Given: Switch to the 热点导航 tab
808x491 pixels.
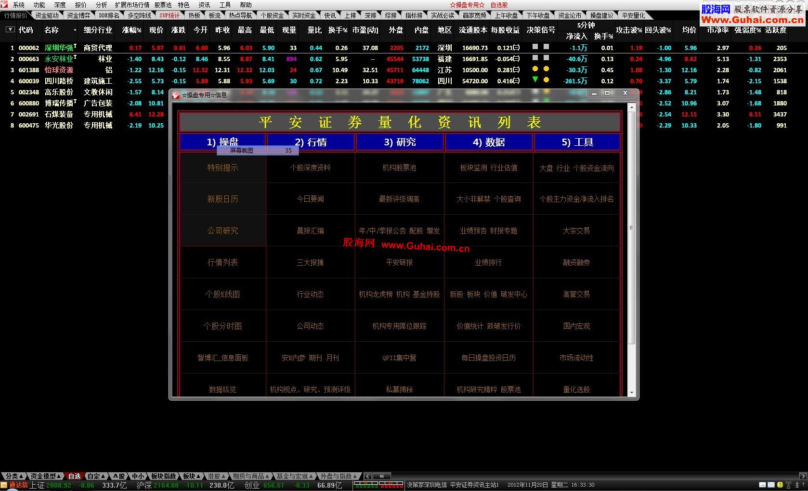Looking at the screenshot, I should [240, 15].
